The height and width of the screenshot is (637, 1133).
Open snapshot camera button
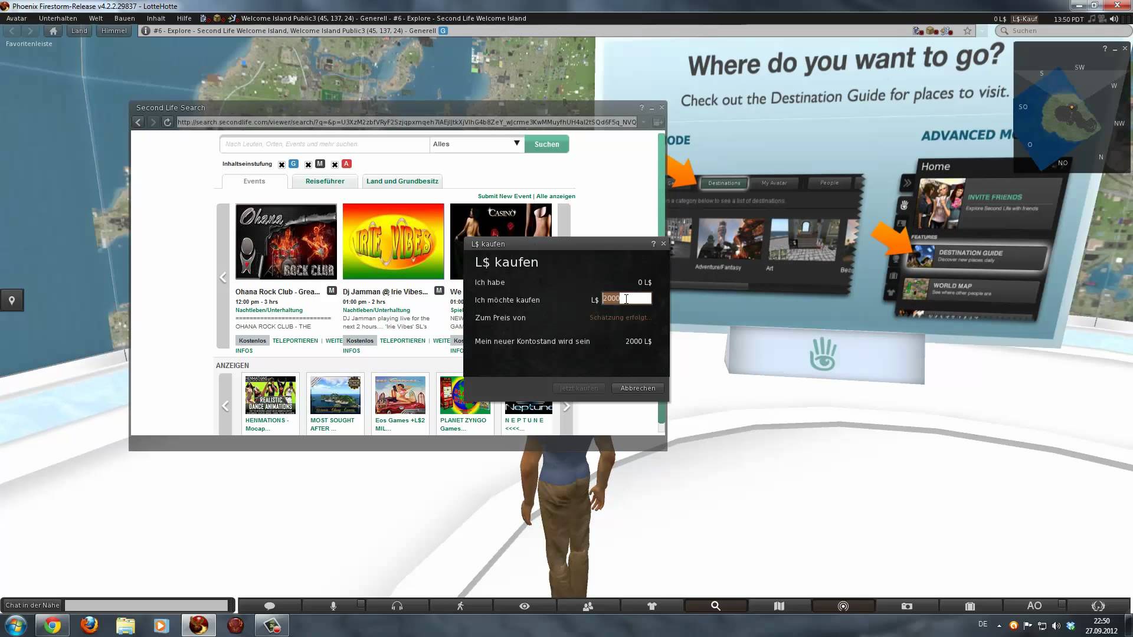(x=907, y=606)
